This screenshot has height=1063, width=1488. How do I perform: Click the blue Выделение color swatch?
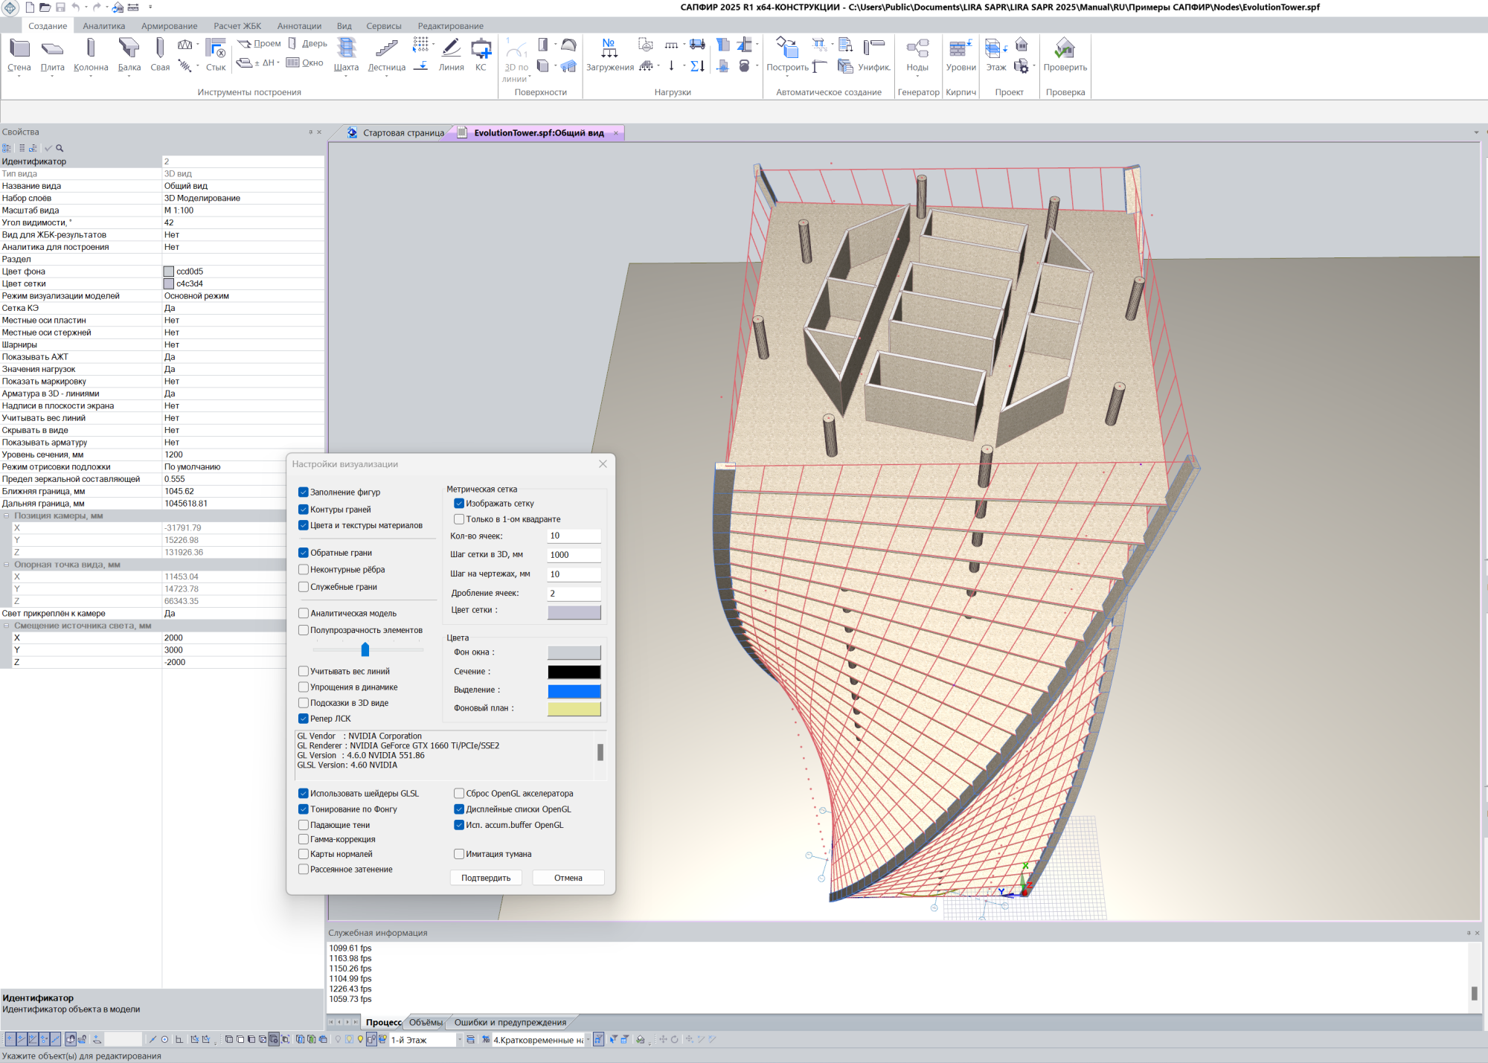point(574,690)
